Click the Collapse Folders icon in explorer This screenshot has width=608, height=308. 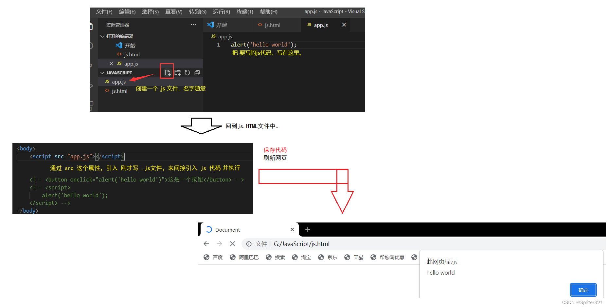tap(197, 73)
